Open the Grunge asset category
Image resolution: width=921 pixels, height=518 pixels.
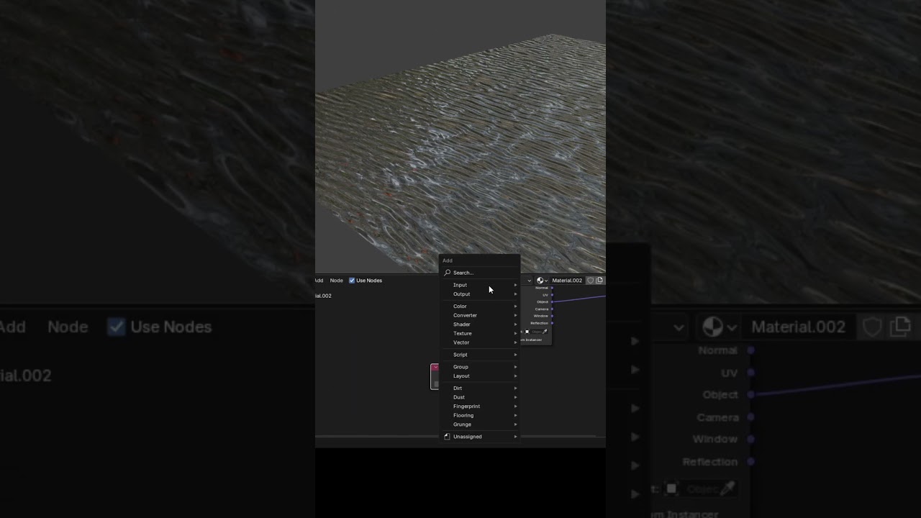coord(480,424)
